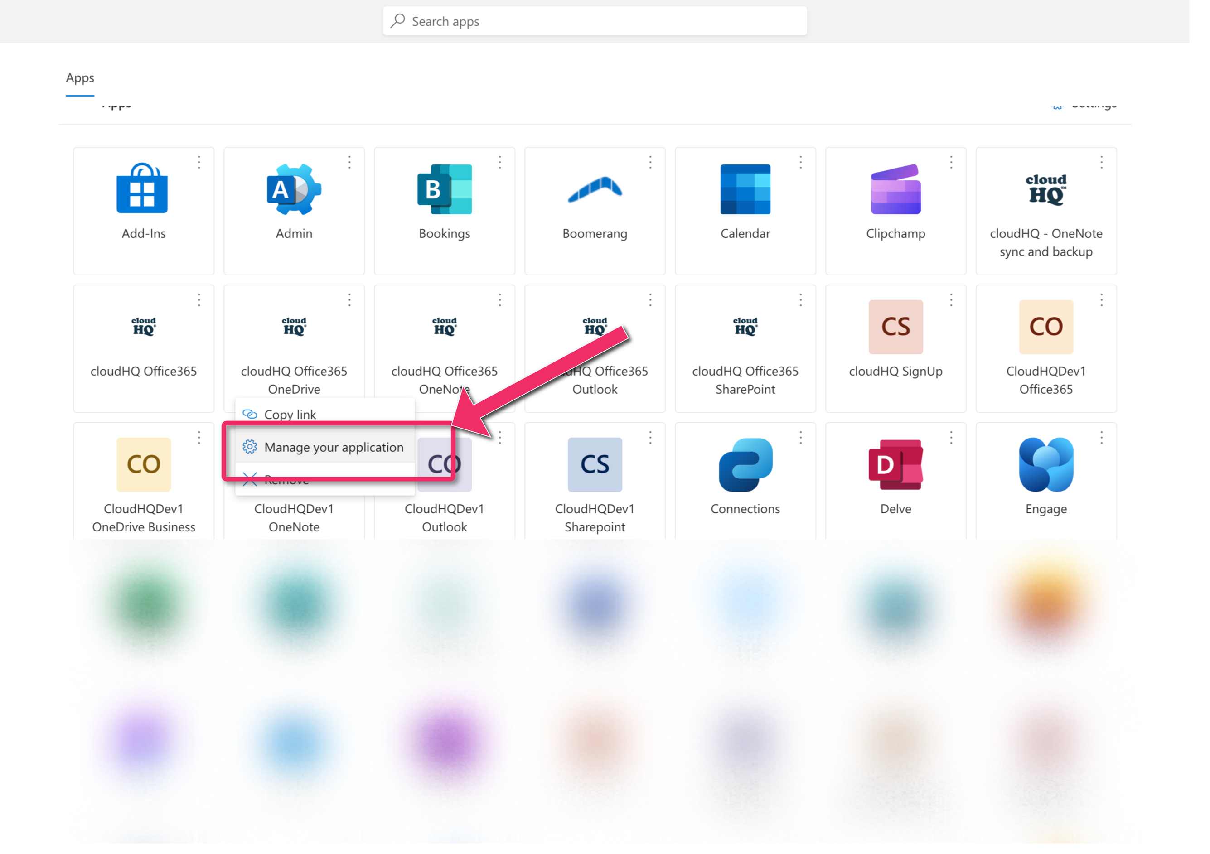Open more options for Admin tile
Viewport: 1210px width, 854px height.
tap(349, 162)
